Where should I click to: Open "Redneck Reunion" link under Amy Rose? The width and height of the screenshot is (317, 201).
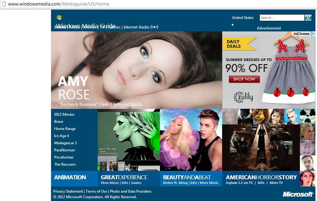(x=78, y=105)
